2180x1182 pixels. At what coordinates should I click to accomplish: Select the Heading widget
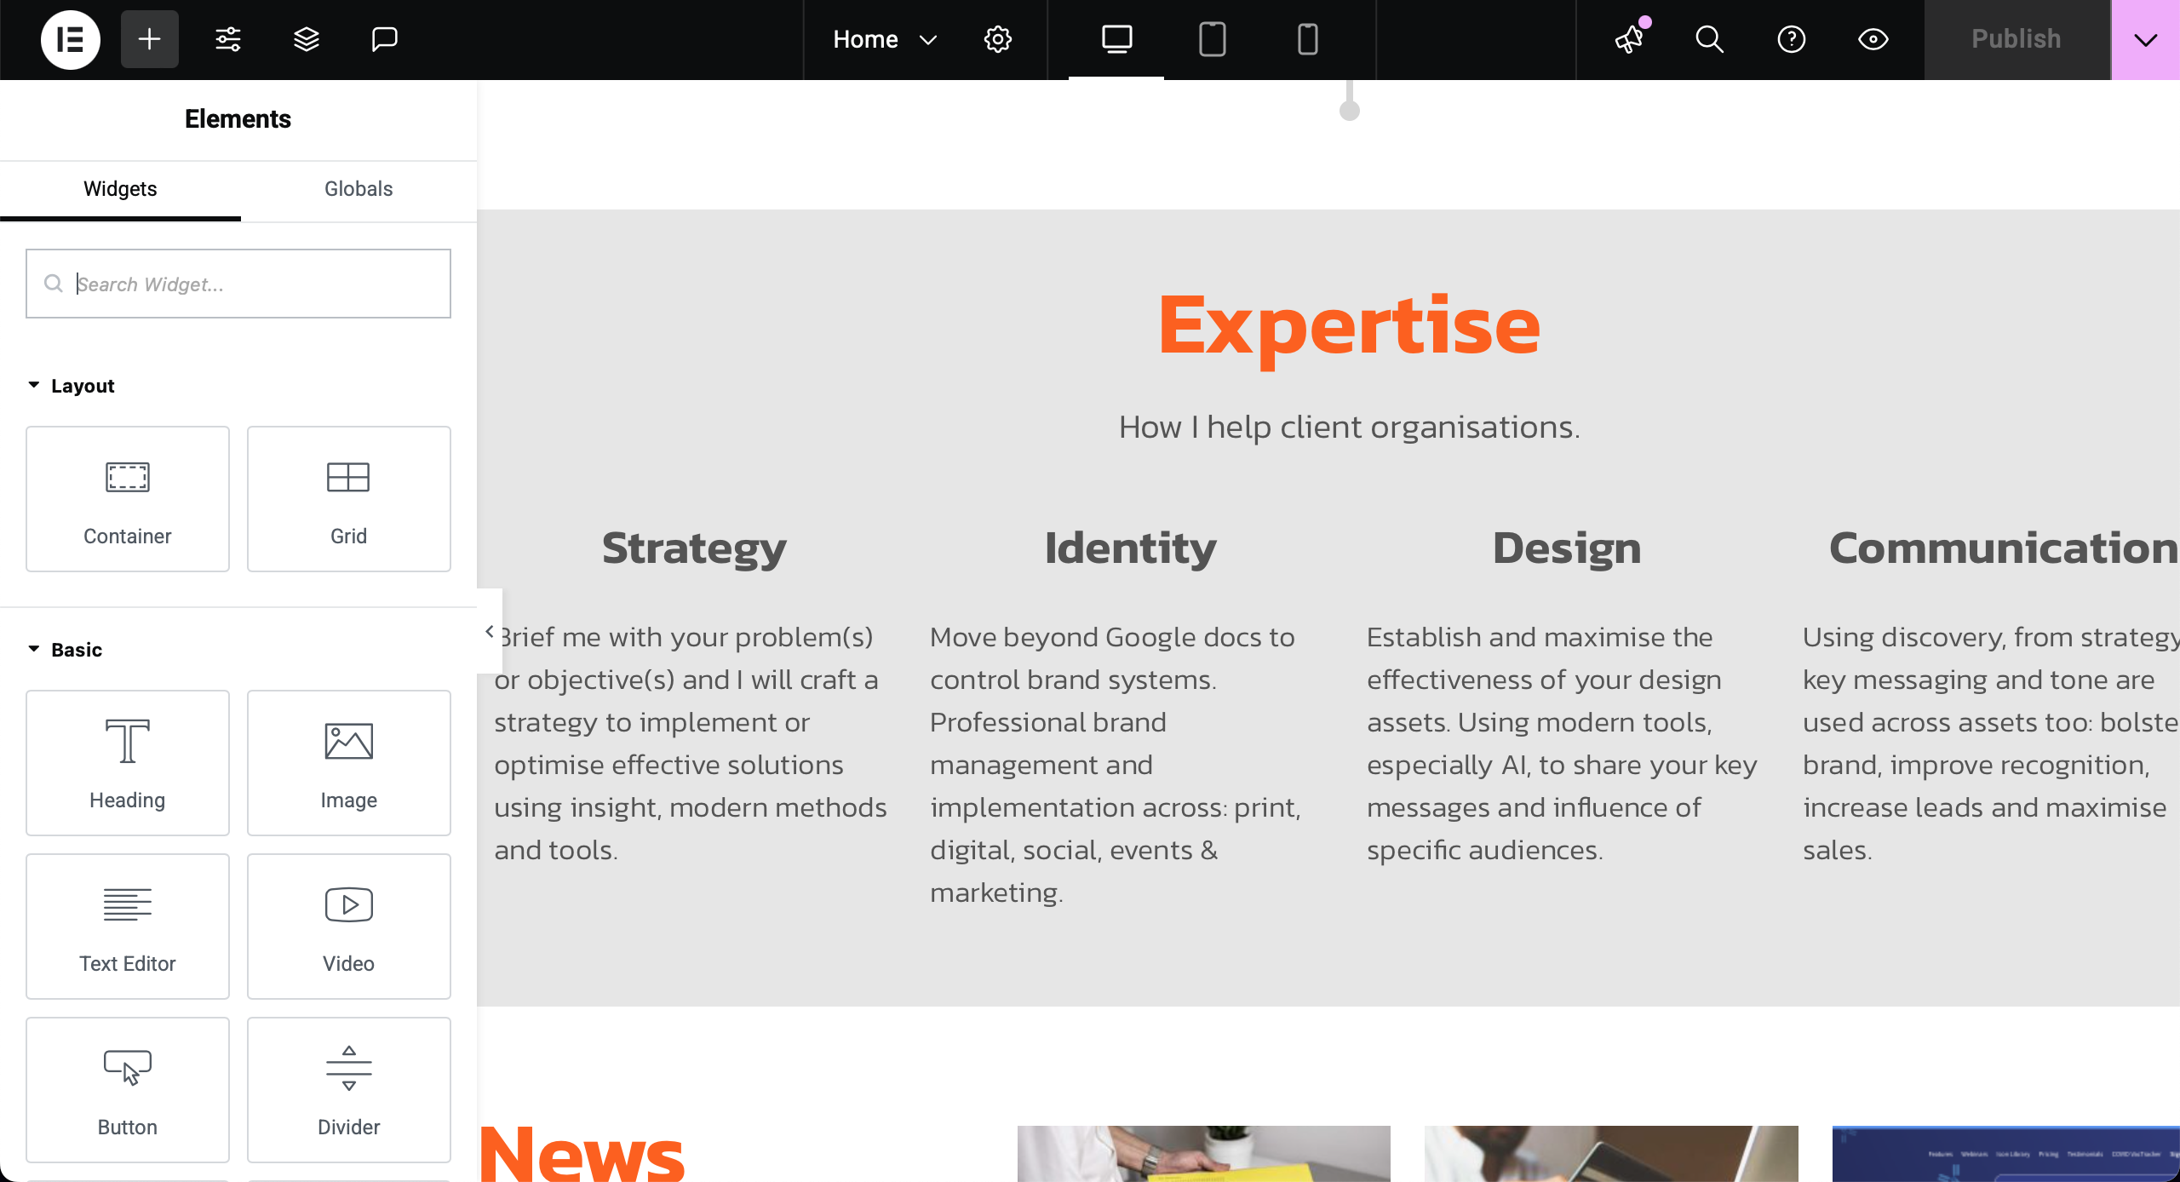pyautogui.click(x=128, y=763)
